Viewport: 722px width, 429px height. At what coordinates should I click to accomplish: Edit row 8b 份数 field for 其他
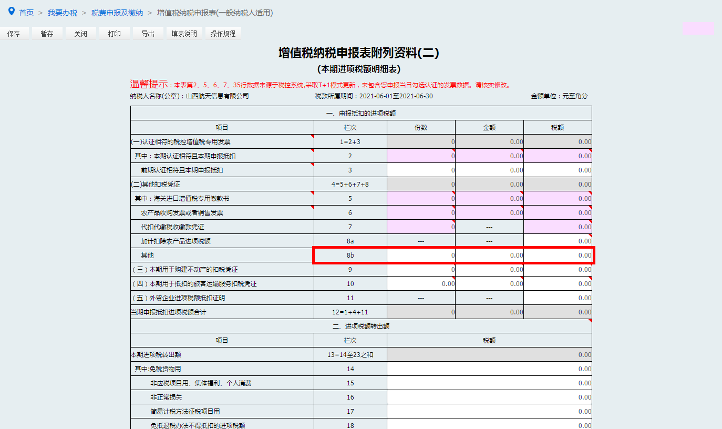pyautogui.click(x=421, y=256)
